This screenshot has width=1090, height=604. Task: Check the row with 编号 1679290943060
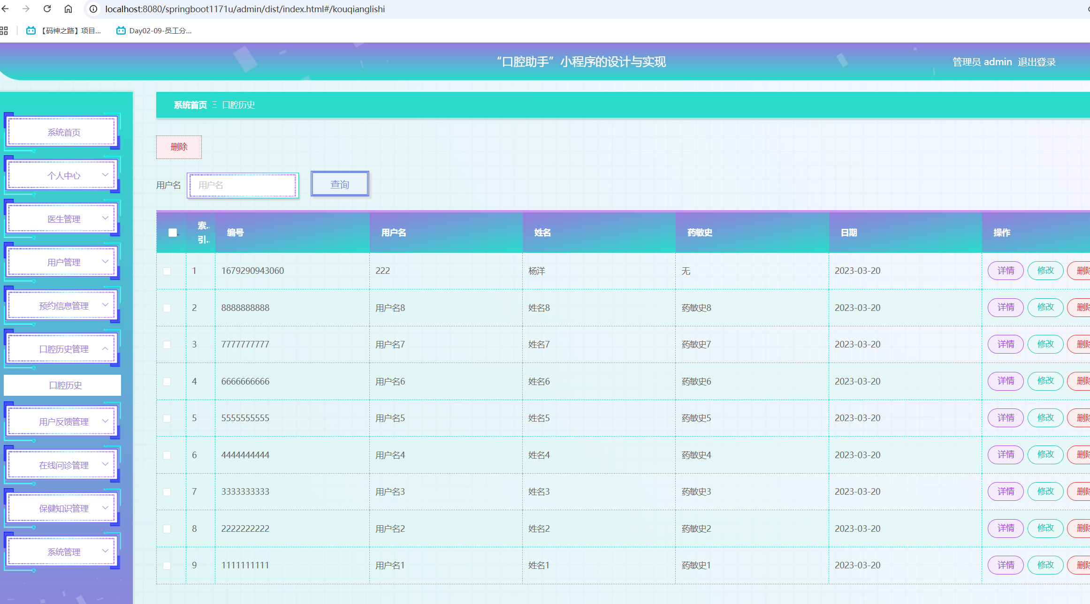(167, 271)
